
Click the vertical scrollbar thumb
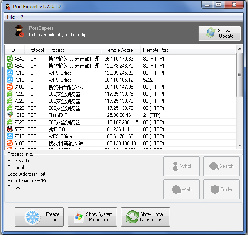coord(239,75)
